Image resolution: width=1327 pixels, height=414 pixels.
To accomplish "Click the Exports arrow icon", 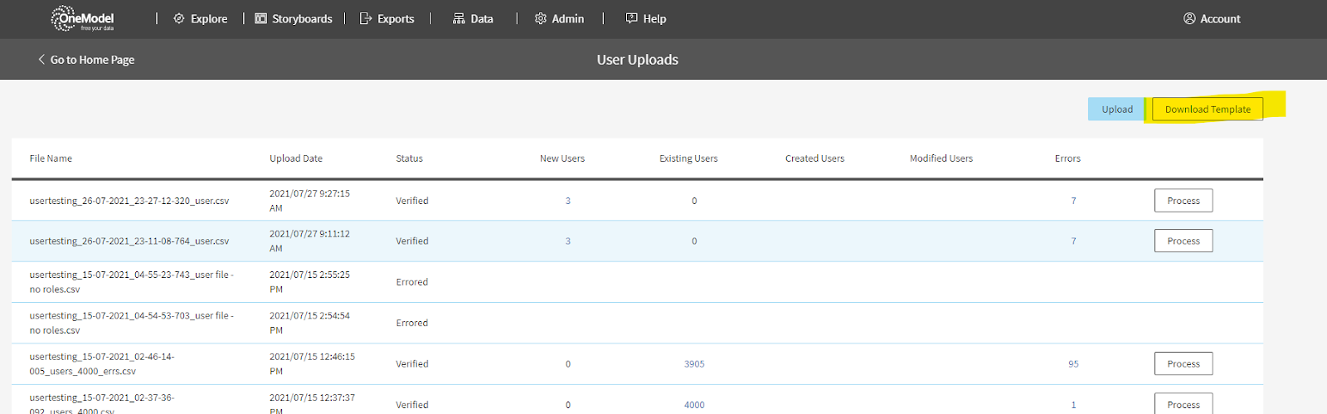I will [x=366, y=18].
